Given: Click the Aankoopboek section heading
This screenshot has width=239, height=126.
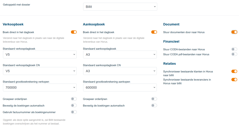Looking at the screenshot, I should click(x=94, y=24).
